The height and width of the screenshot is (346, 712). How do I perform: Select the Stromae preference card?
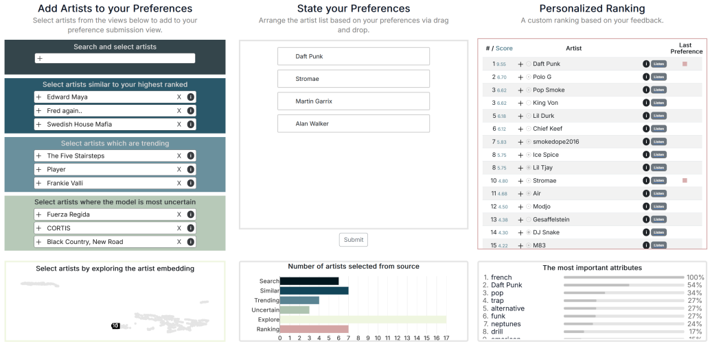click(x=354, y=79)
